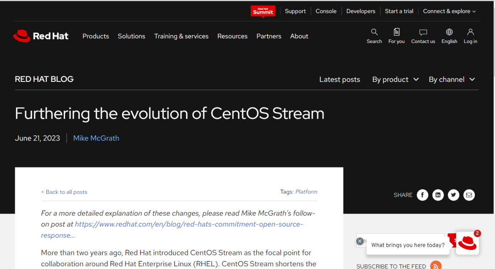This screenshot has width=495, height=269.
Task: Click the Red Hat logo
Action: (x=41, y=36)
